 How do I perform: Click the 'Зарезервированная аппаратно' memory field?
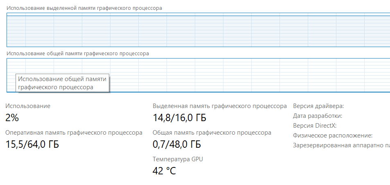(x=341, y=145)
